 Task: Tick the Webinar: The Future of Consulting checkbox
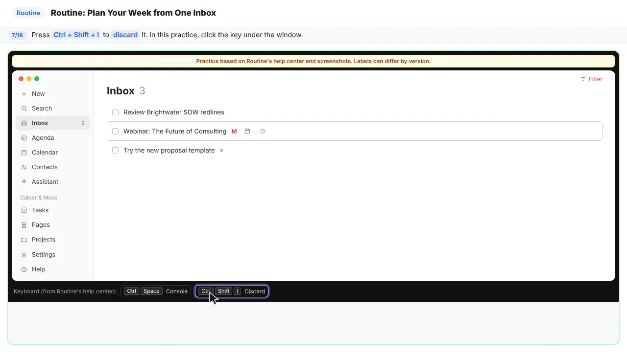[x=116, y=132]
